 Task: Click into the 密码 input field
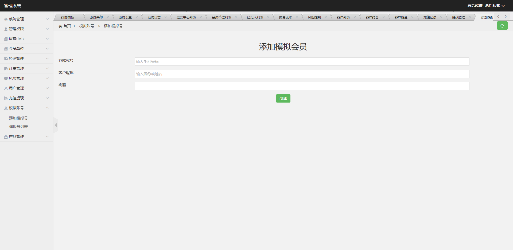[302, 86]
